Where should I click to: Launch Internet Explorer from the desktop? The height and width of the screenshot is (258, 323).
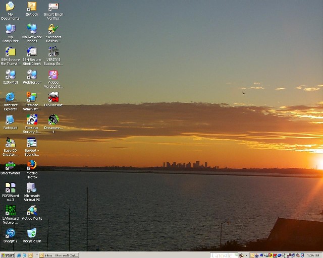[x=10, y=97]
